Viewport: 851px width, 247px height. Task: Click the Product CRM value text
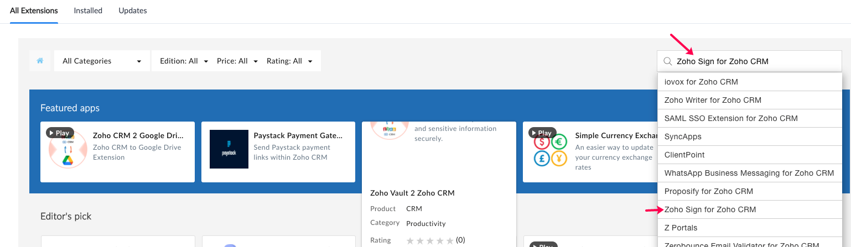coord(414,209)
